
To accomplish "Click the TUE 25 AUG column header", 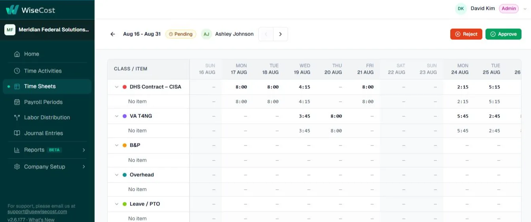I will point(491,69).
